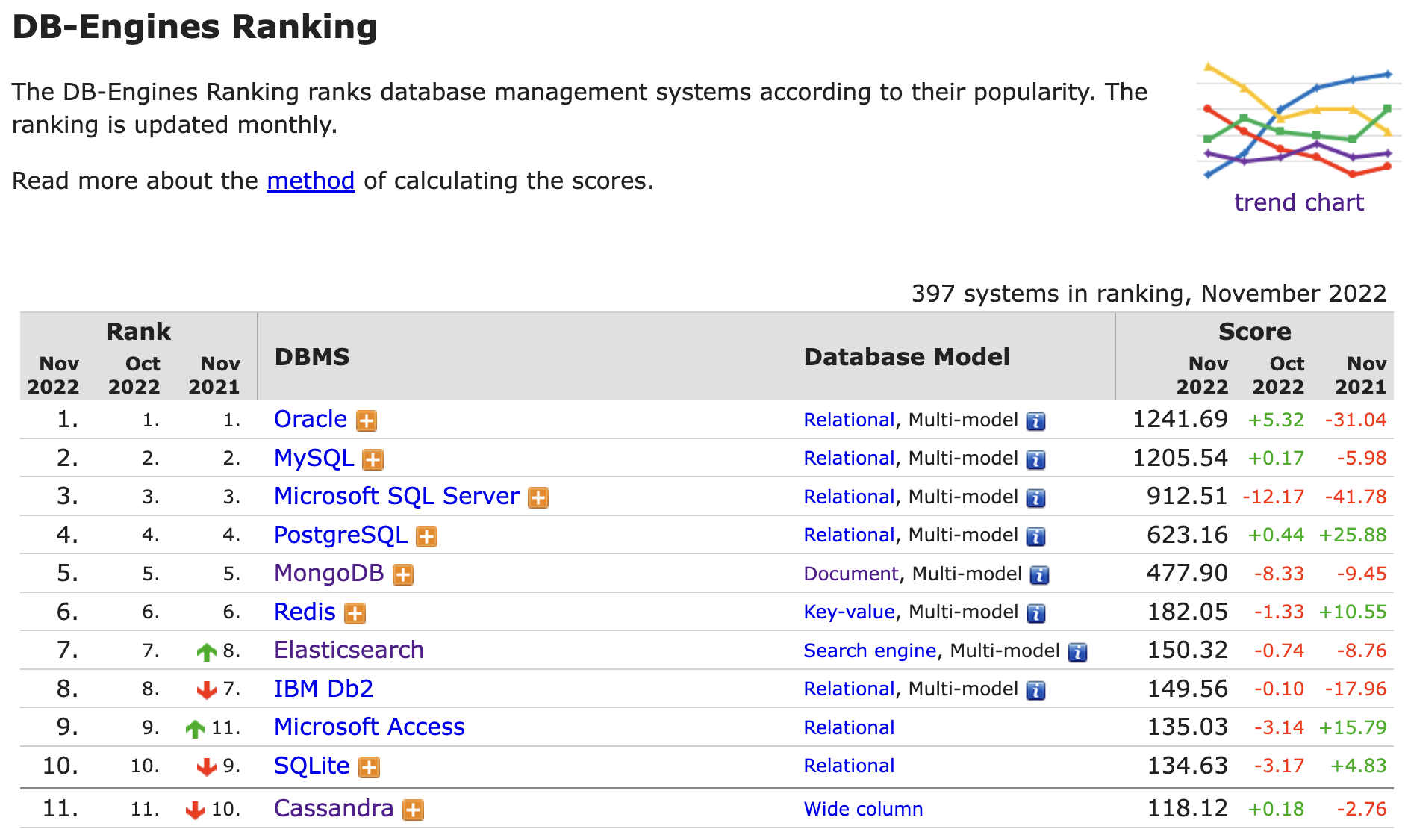
Task: Open the info icon in MySQL's row
Action: (1035, 459)
